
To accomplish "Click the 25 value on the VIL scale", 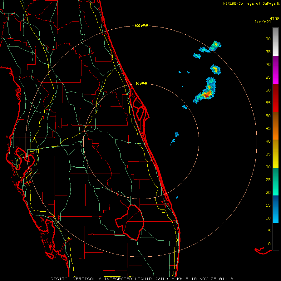I will point(268,180).
